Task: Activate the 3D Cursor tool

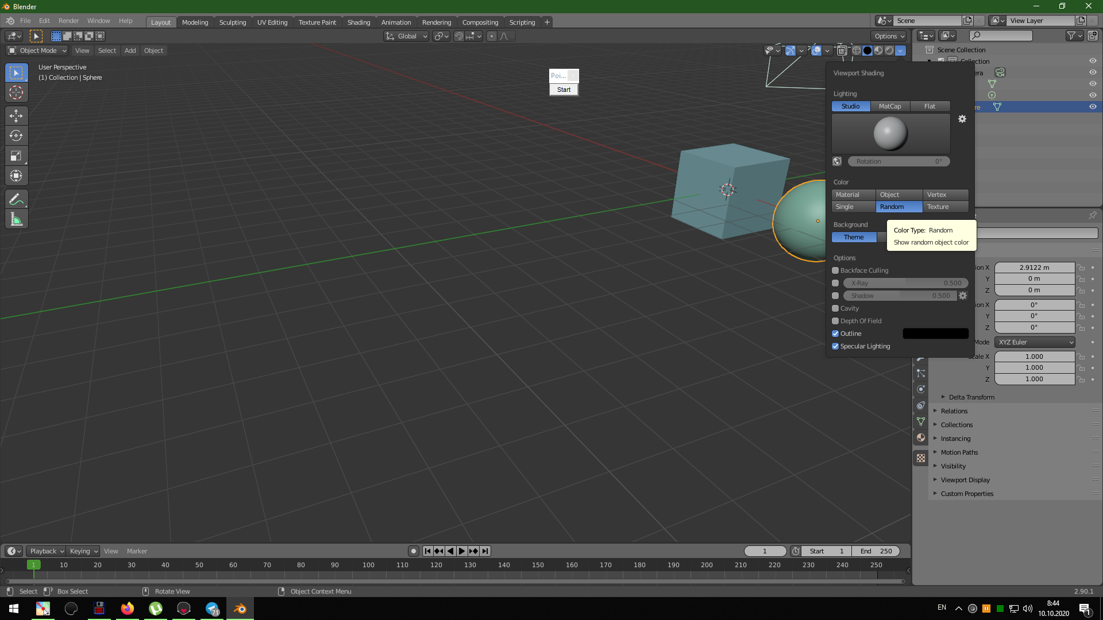Action: pyautogui.click(x=16, y=92)
